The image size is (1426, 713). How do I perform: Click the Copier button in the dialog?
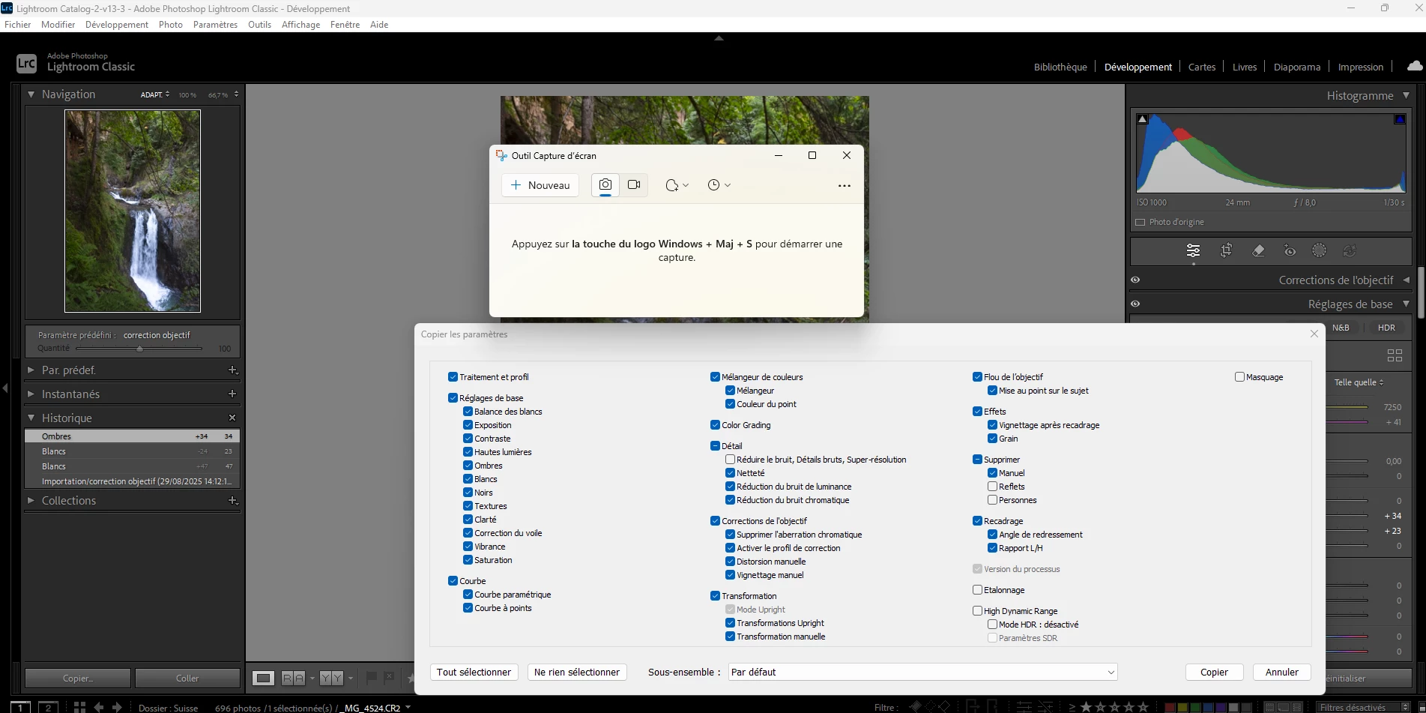click(1214, 673)
